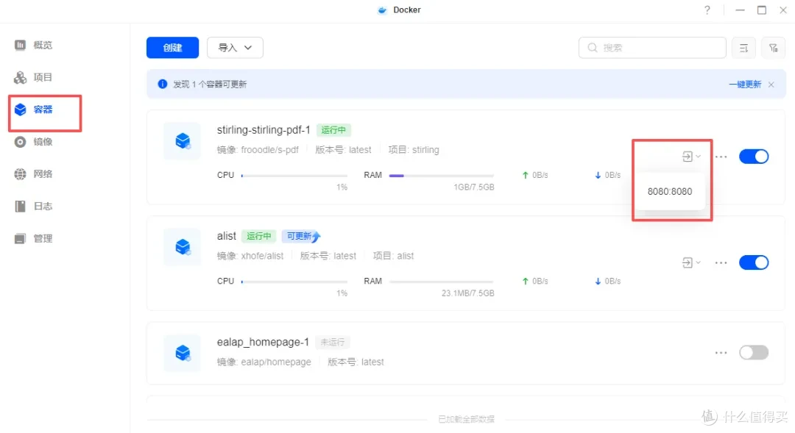Viewport: 795px width, 433px height.
Task: Select the 8080:8080 port entry
Action: pyautogui.click(x=670, y=191)
